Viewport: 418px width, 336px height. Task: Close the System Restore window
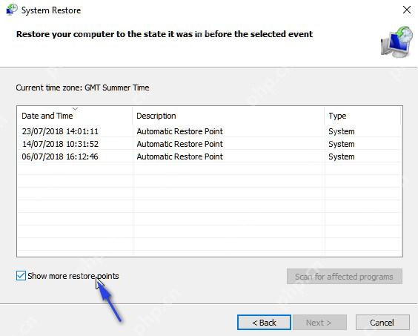click(x=407, y=10)
